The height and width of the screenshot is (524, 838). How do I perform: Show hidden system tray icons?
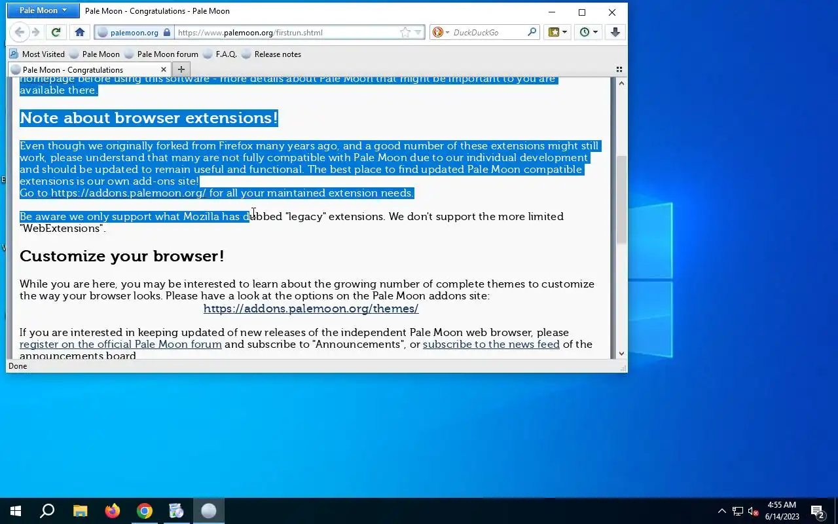click(722, 511)
